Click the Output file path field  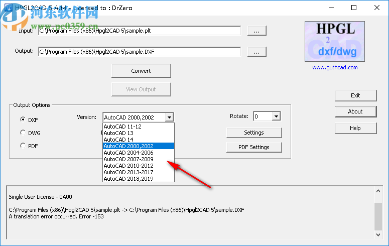point(140,52)
